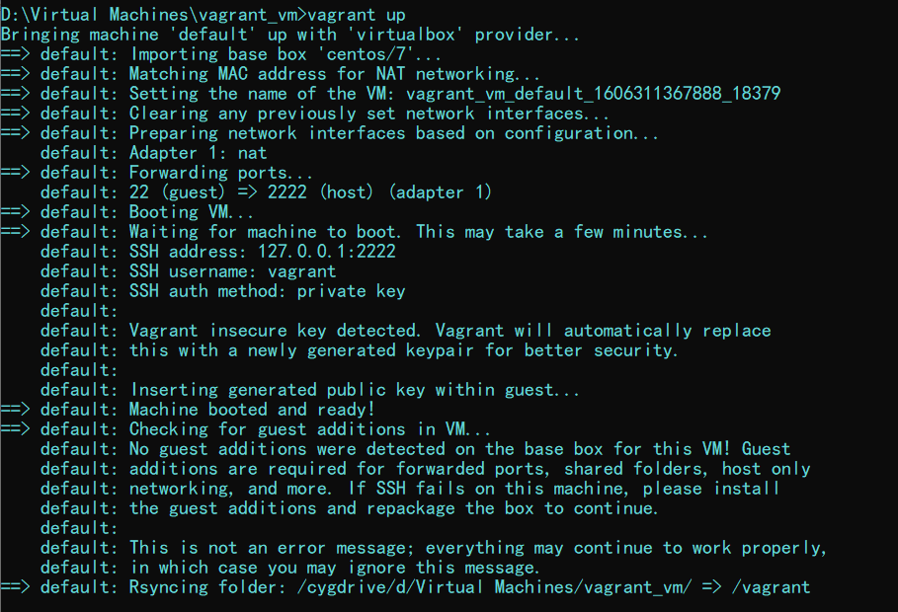Click the 'Bringing machine default up' line
This screenshot has height=612, width=898.
[x=289, y=35]
